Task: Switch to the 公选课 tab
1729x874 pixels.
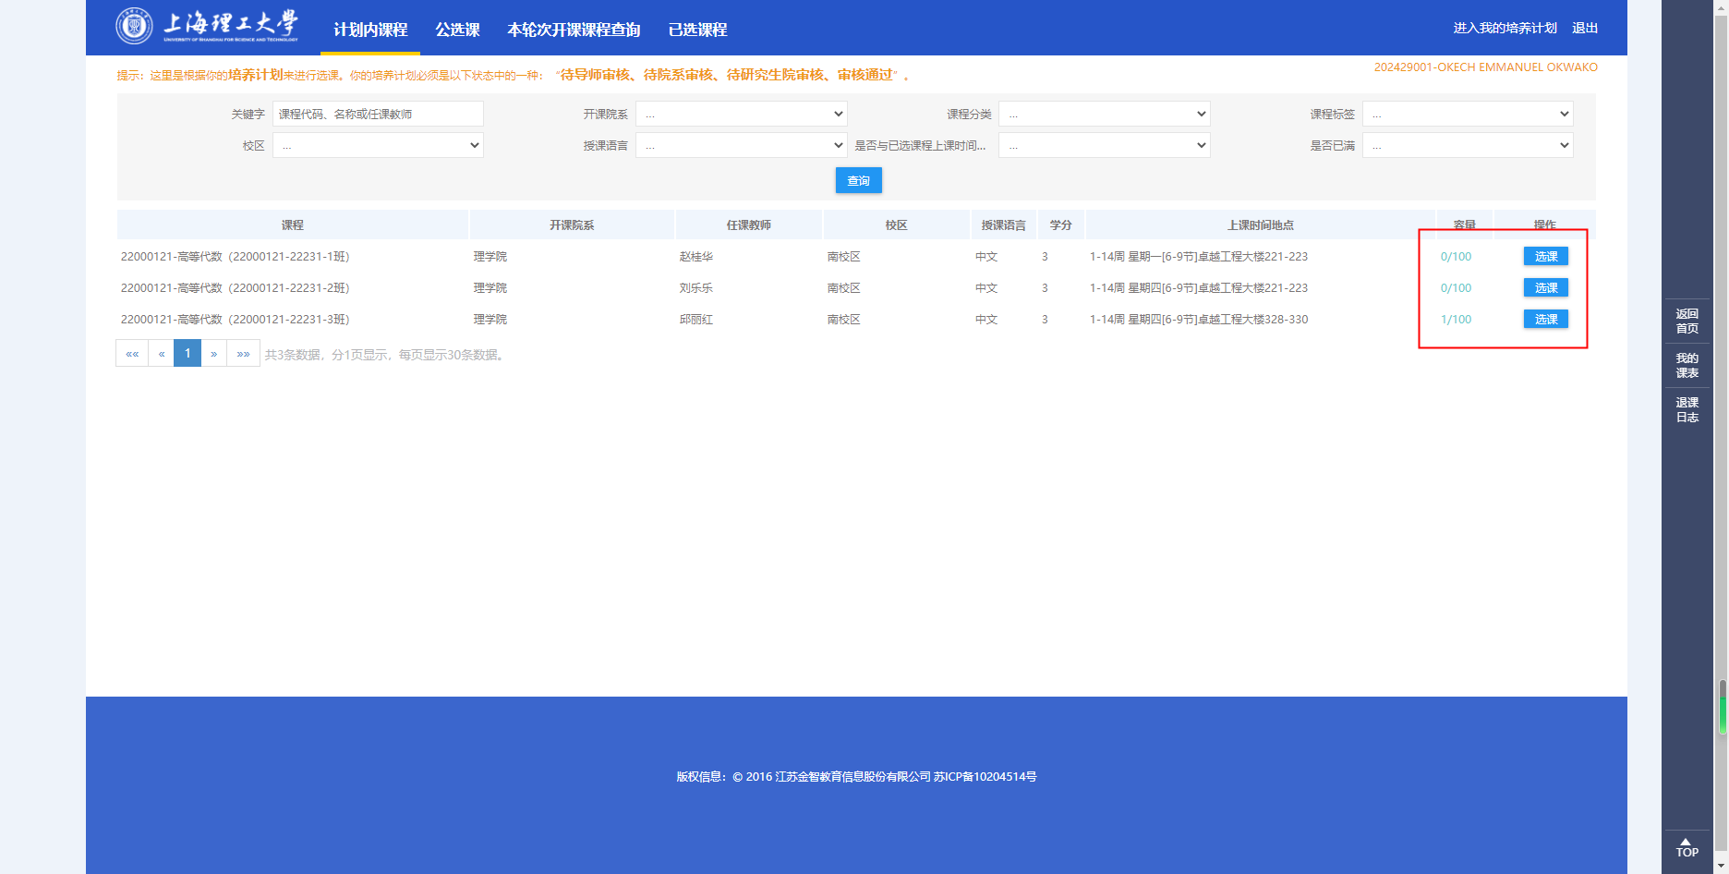Action: (457, 30)
